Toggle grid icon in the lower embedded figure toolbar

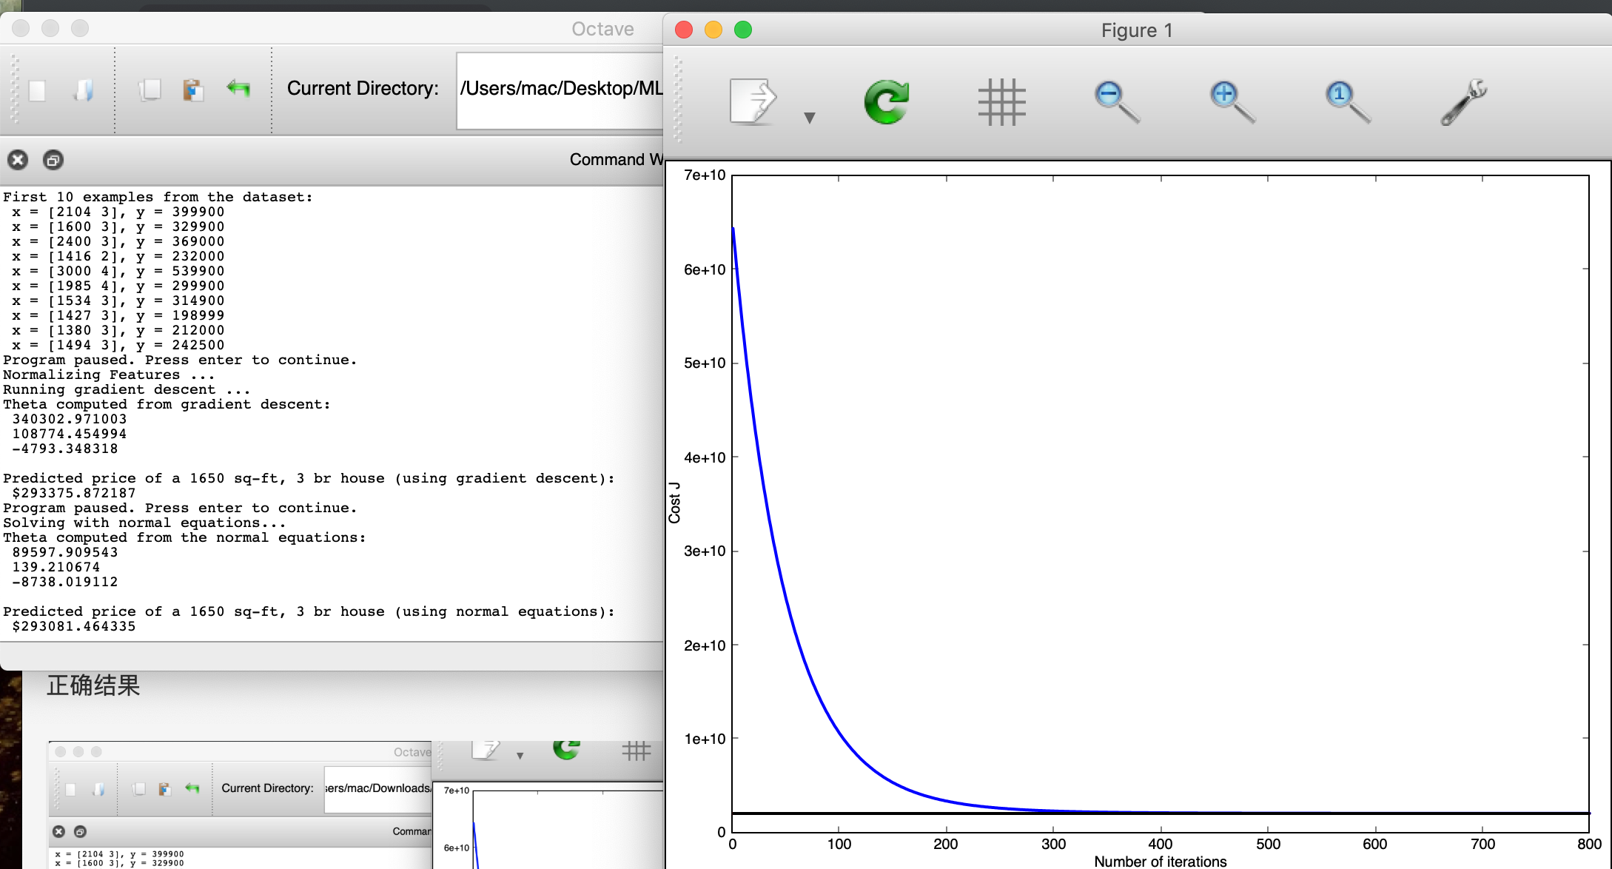point(636,751)
